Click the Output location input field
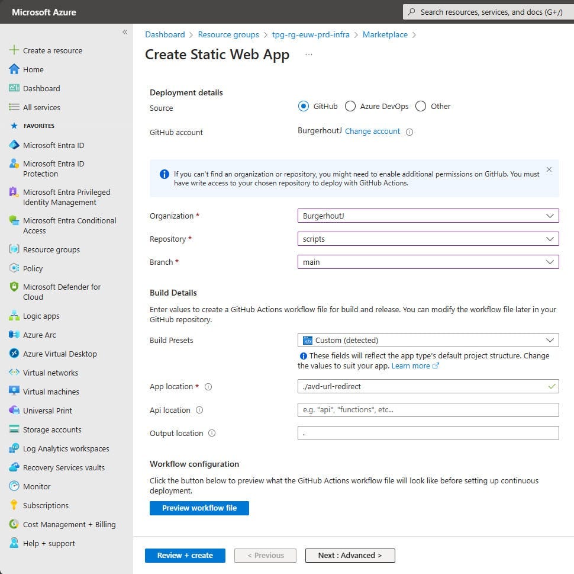Image resolution: width=574 pixels, height=574 pixels. coord(428,432)
